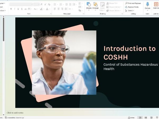Select subtitle 'Control of Substances Hazardous'
Image resolution: width=159 pixels, height=119 pixels.
pos(131,64)
